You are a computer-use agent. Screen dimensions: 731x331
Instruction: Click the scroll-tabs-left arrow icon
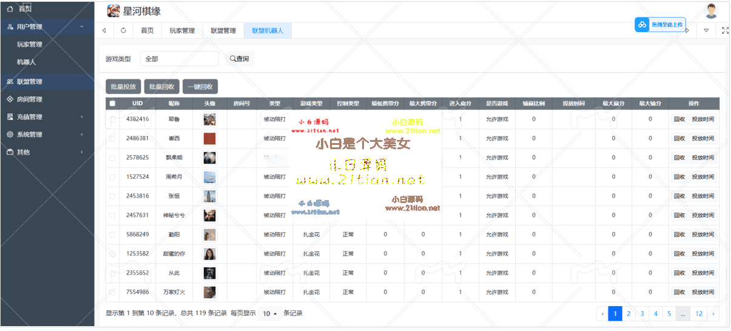point(104,30)
